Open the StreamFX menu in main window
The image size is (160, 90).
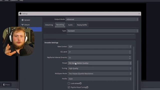click(14, 0)
